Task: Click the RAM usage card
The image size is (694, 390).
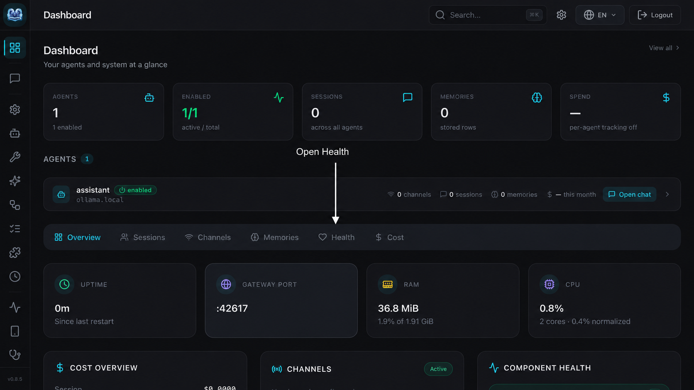Action: click(443, 300)
